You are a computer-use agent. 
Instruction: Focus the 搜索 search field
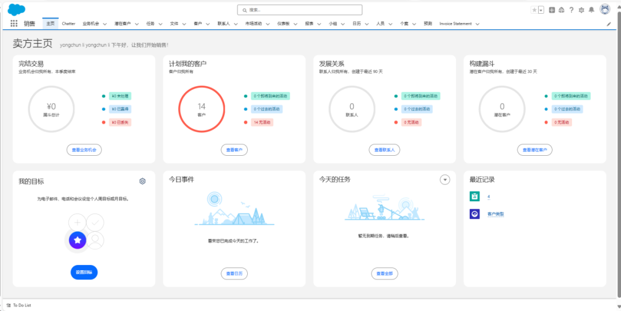pos(300,10)
